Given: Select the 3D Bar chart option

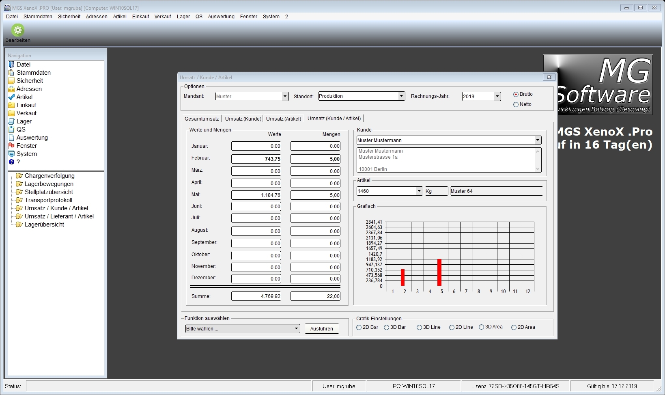Looking at the screenshot, I should 387,328.
